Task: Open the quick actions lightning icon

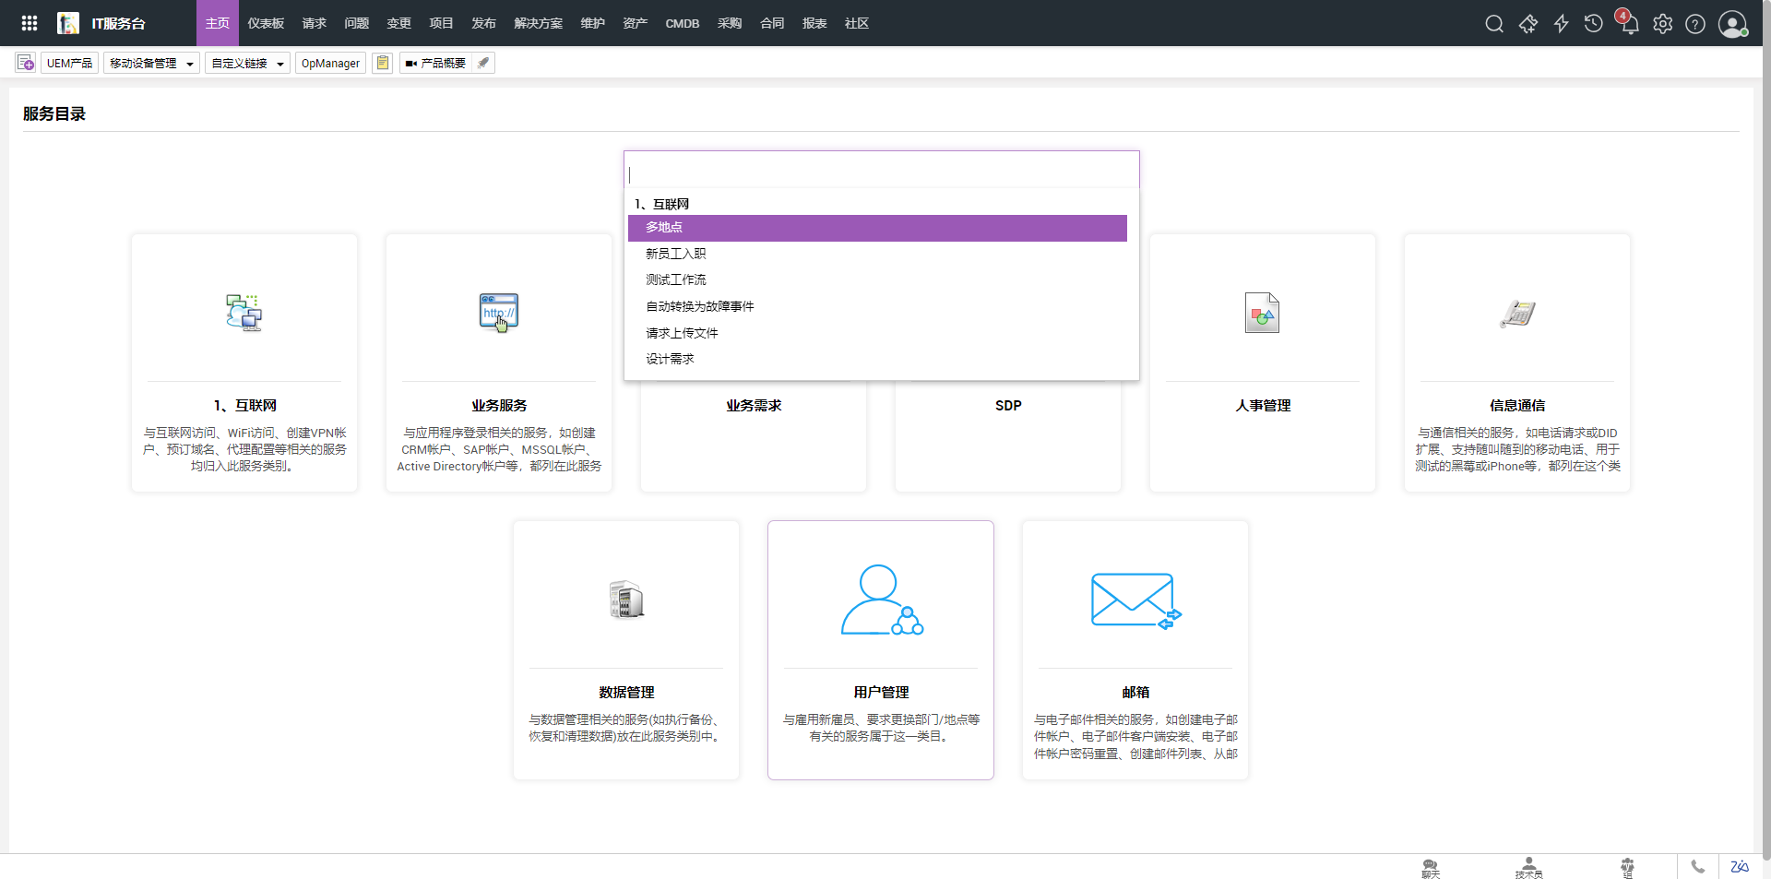Action: point(1561,24)
